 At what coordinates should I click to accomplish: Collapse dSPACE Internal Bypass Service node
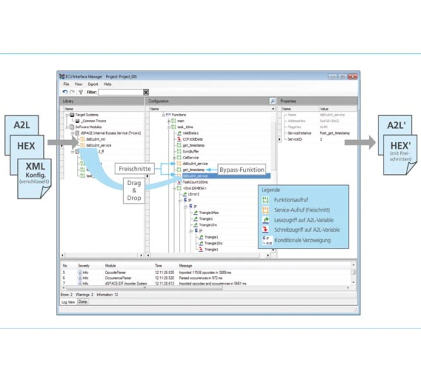click(x=72, y=133)
